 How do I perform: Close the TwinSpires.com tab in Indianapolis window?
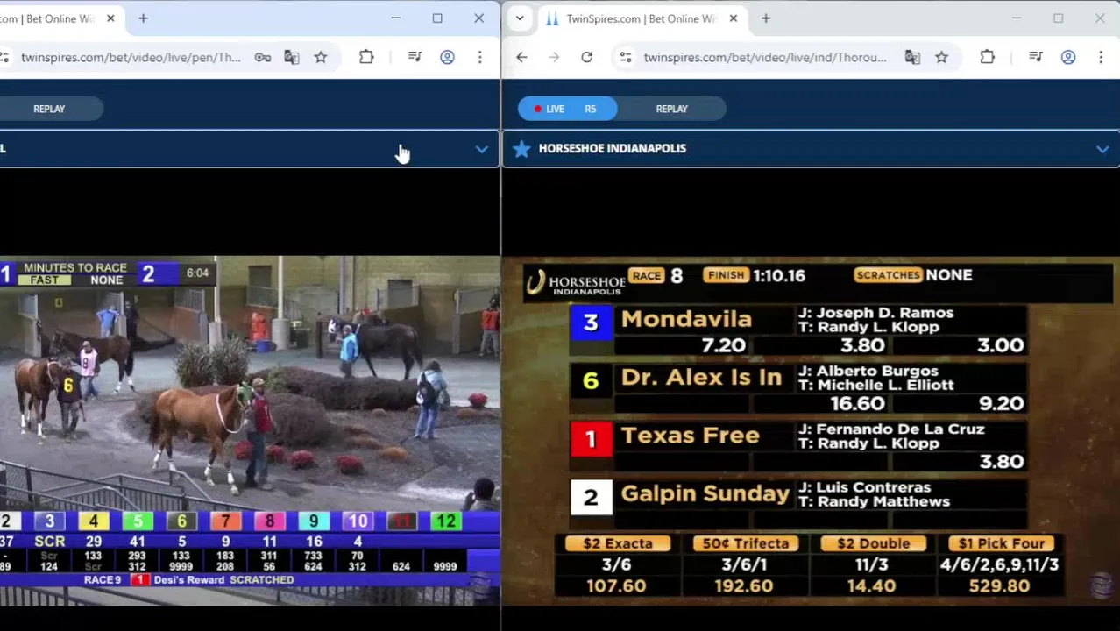(x=734, y=18)
